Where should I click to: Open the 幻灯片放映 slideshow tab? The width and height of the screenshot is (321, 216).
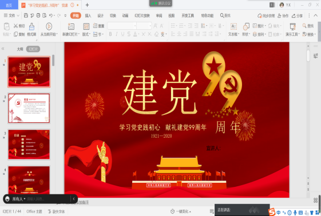pos(142,15)
